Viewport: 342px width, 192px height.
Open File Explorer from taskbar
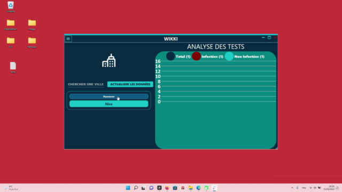click(x=191, y=188)
